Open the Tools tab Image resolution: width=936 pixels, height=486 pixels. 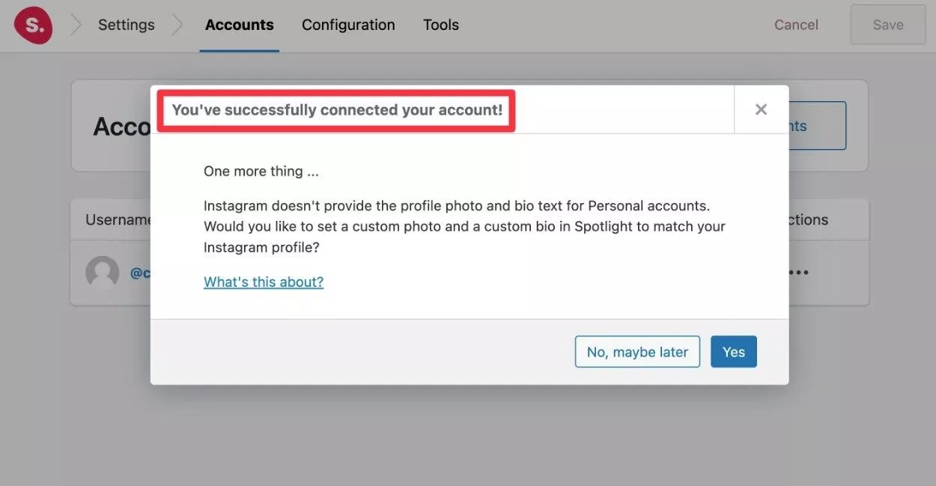click(x=441, y=25)
